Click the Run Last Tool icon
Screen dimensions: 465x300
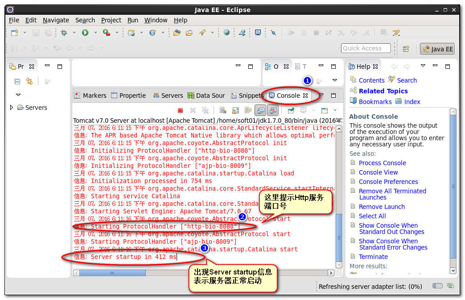(x=107, y=33)
